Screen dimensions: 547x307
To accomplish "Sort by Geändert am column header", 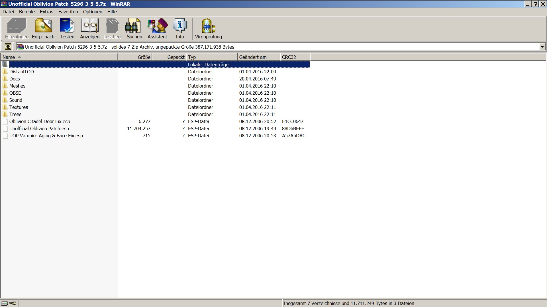I will 258,57.
